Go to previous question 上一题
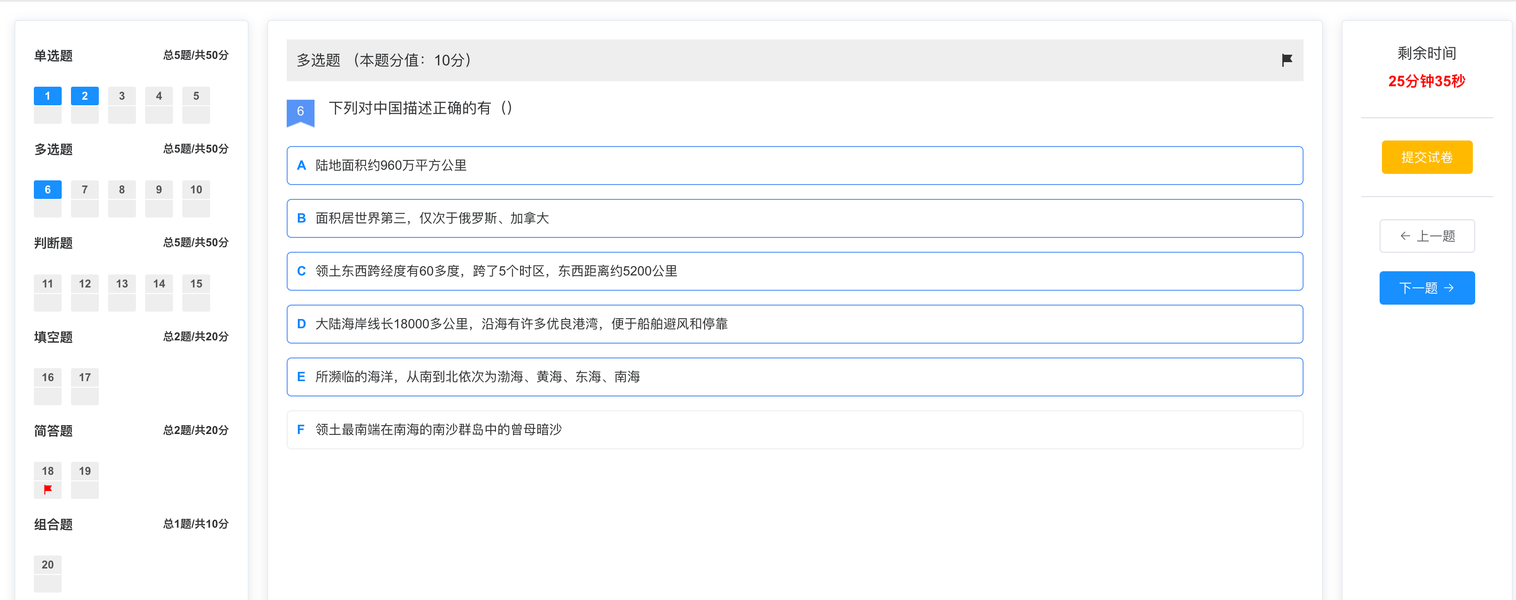This screenshot has width=1516, height=600. (1426, 236)
